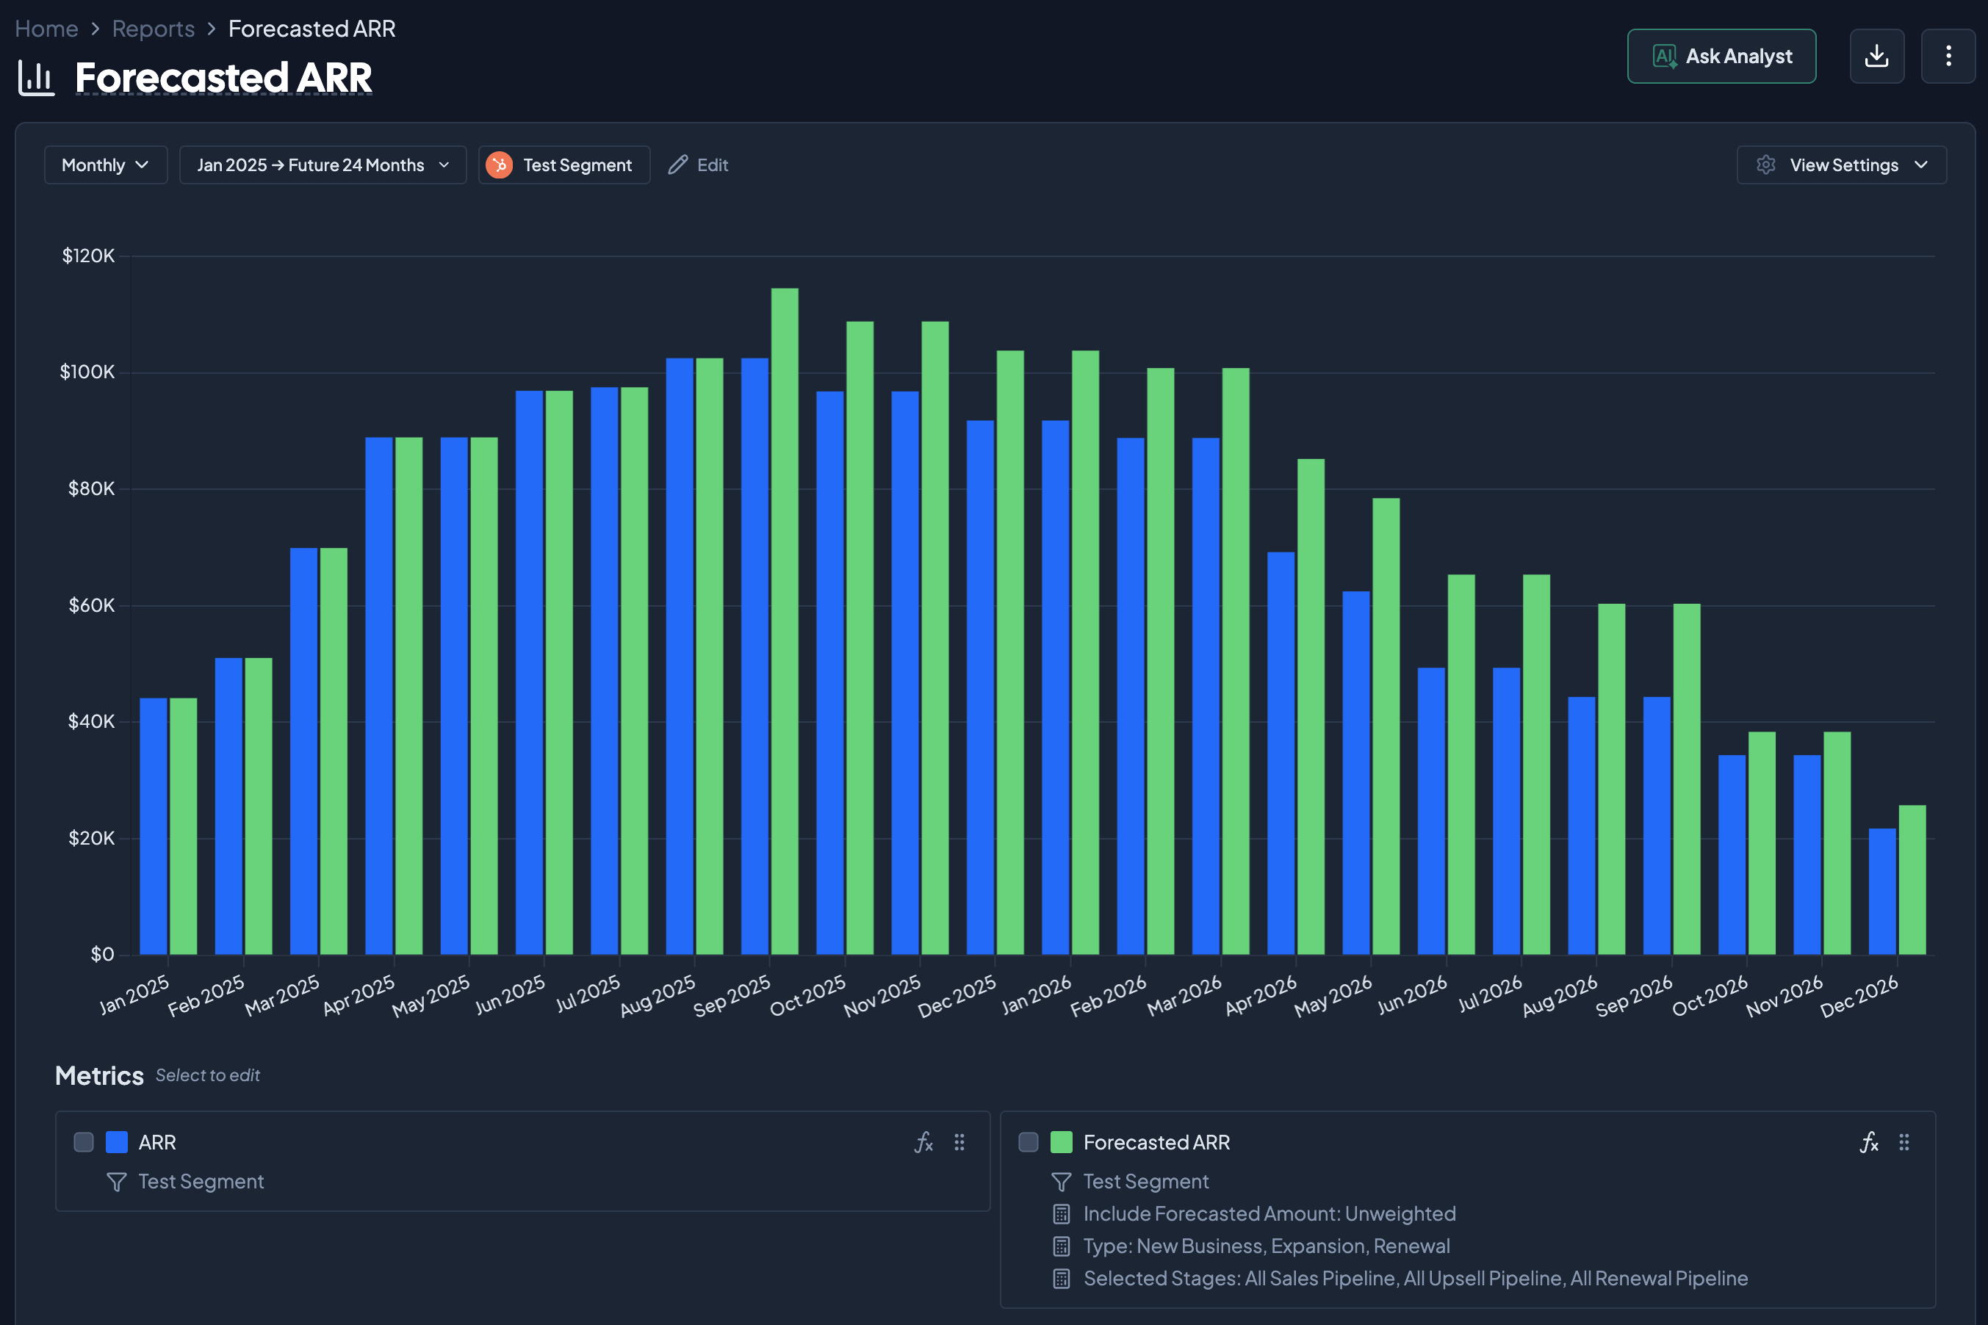Click the Test Segment filter button
Viewport: 1988px width, 1325px height.
577,165
